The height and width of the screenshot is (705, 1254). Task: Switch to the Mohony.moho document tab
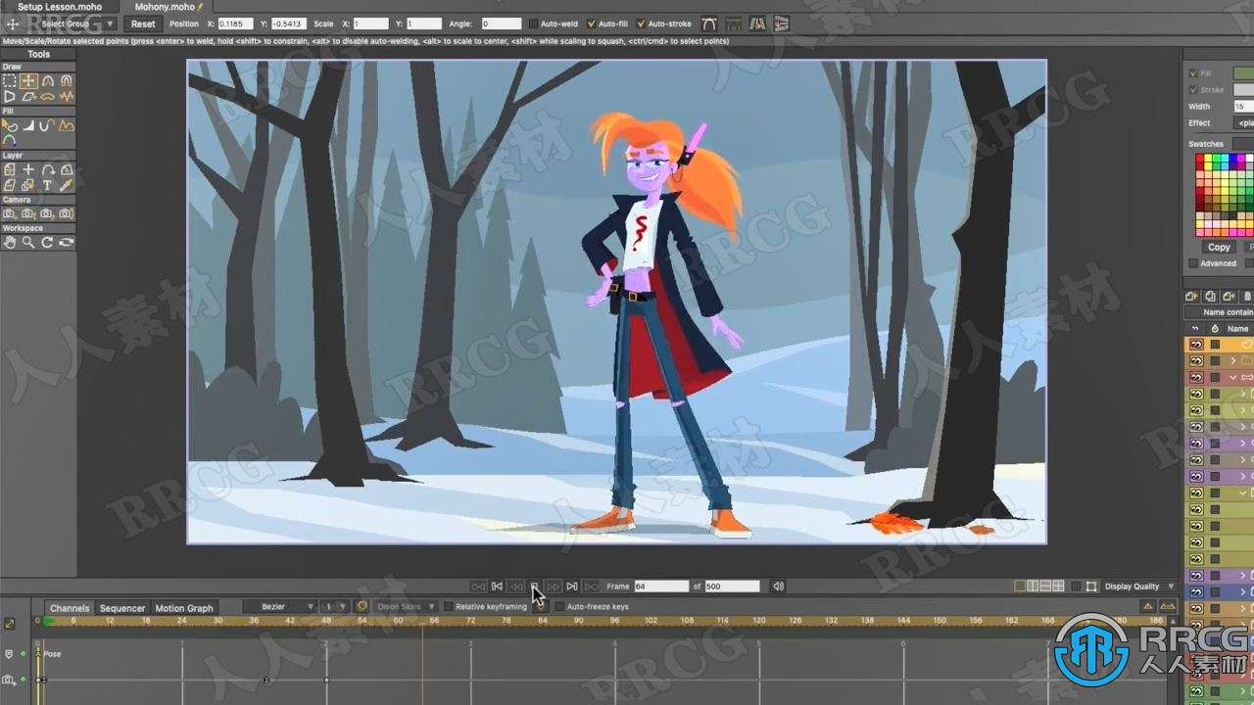coord(168,7)
